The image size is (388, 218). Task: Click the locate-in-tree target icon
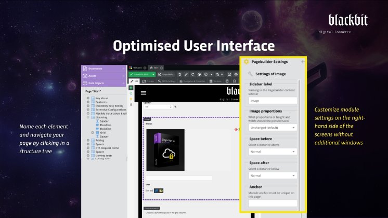[199, 74]
